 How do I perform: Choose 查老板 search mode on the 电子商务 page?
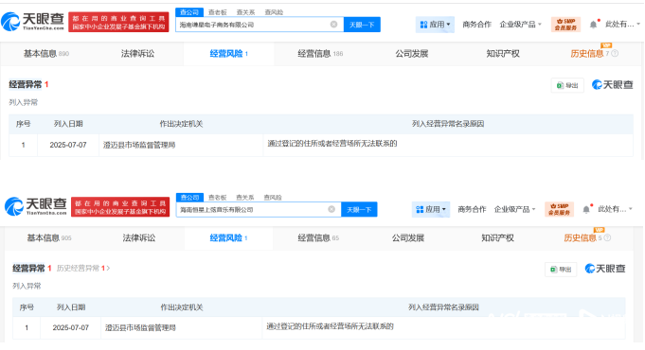pyautogui.click(x=218, y=12)
